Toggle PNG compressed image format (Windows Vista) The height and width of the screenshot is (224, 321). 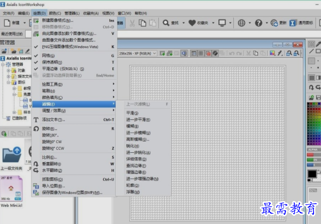tap(74, 47)
